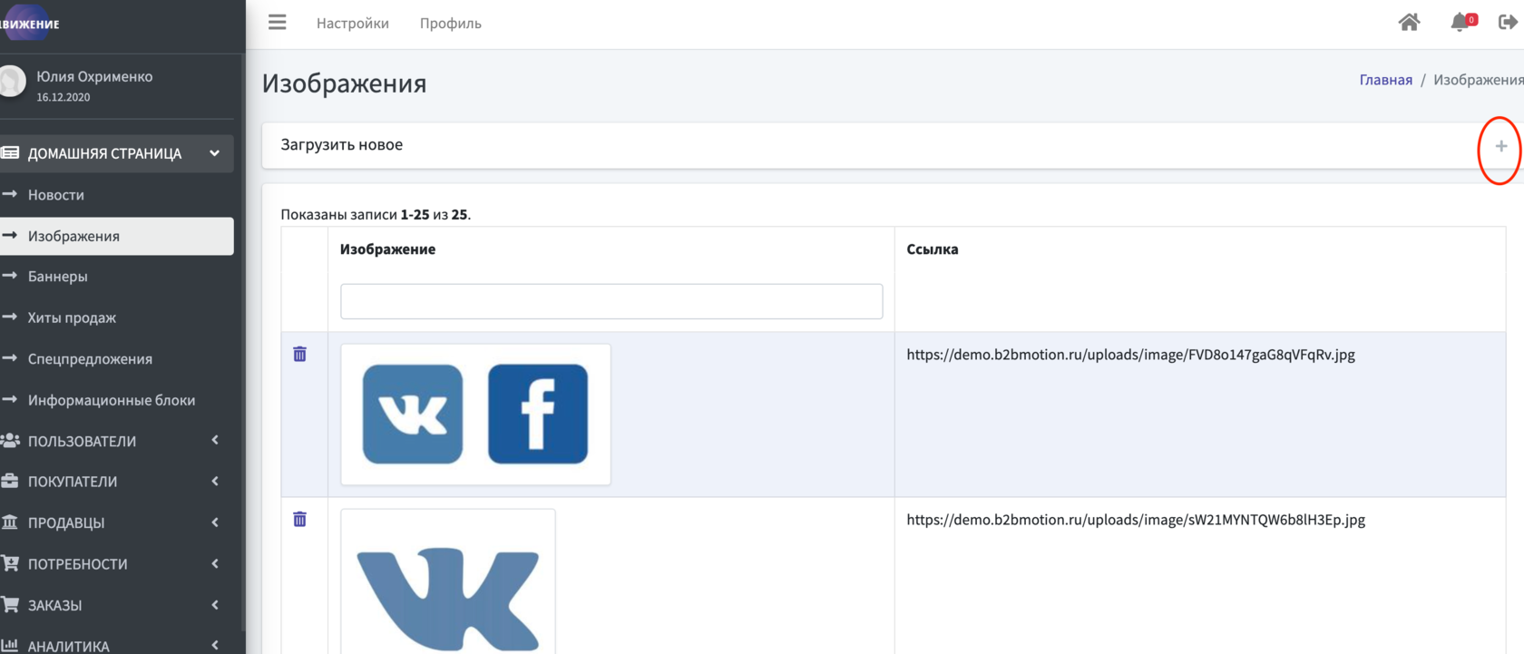Click the Изображения page heading
This screenshot has width=1524, height=654.
point(344,83)
